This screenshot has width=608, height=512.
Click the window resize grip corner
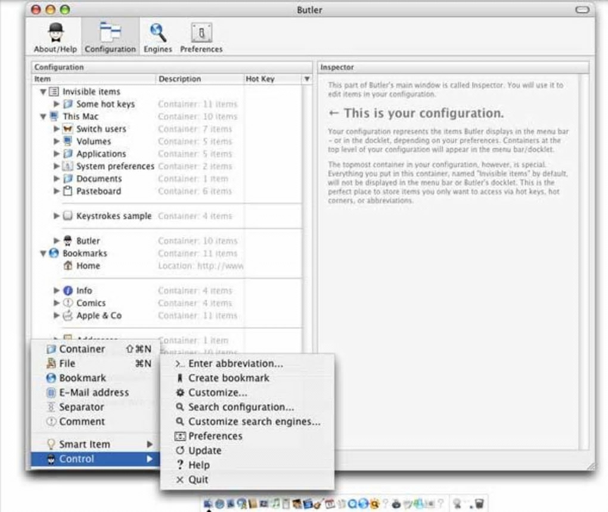[591, 466]
